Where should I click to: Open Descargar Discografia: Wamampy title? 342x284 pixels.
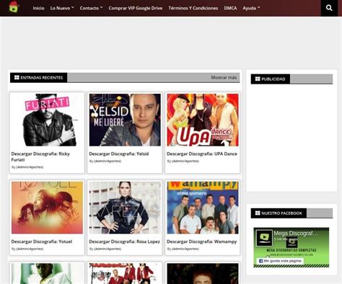click(x=202, y=241)
